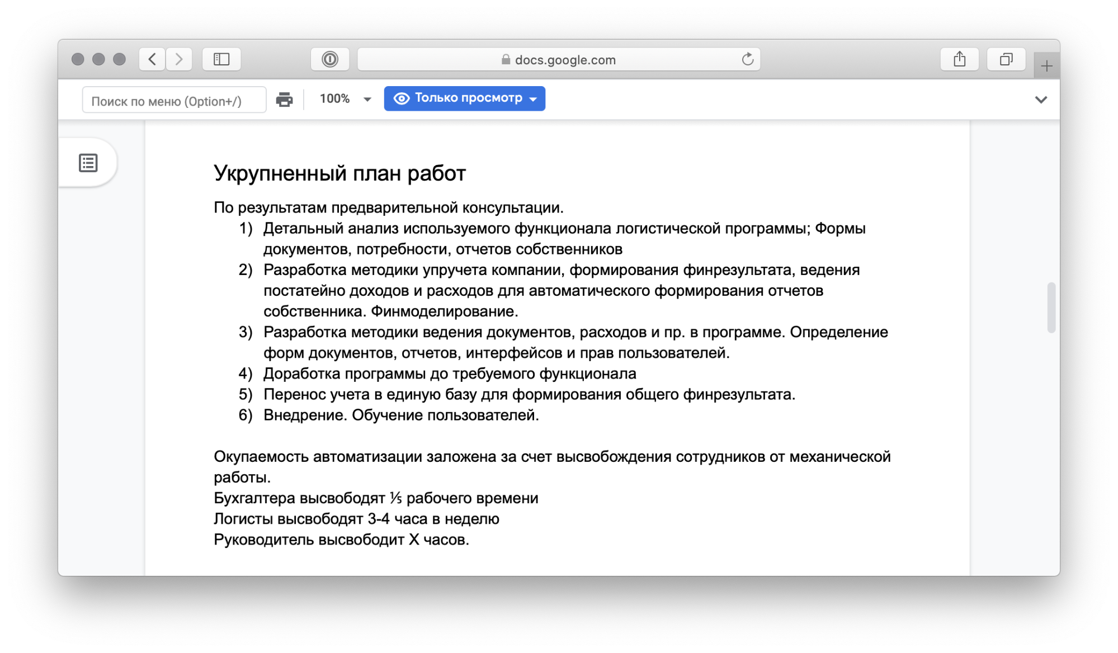Focus the 'Поиск по меню' search field

coord(174,100)
